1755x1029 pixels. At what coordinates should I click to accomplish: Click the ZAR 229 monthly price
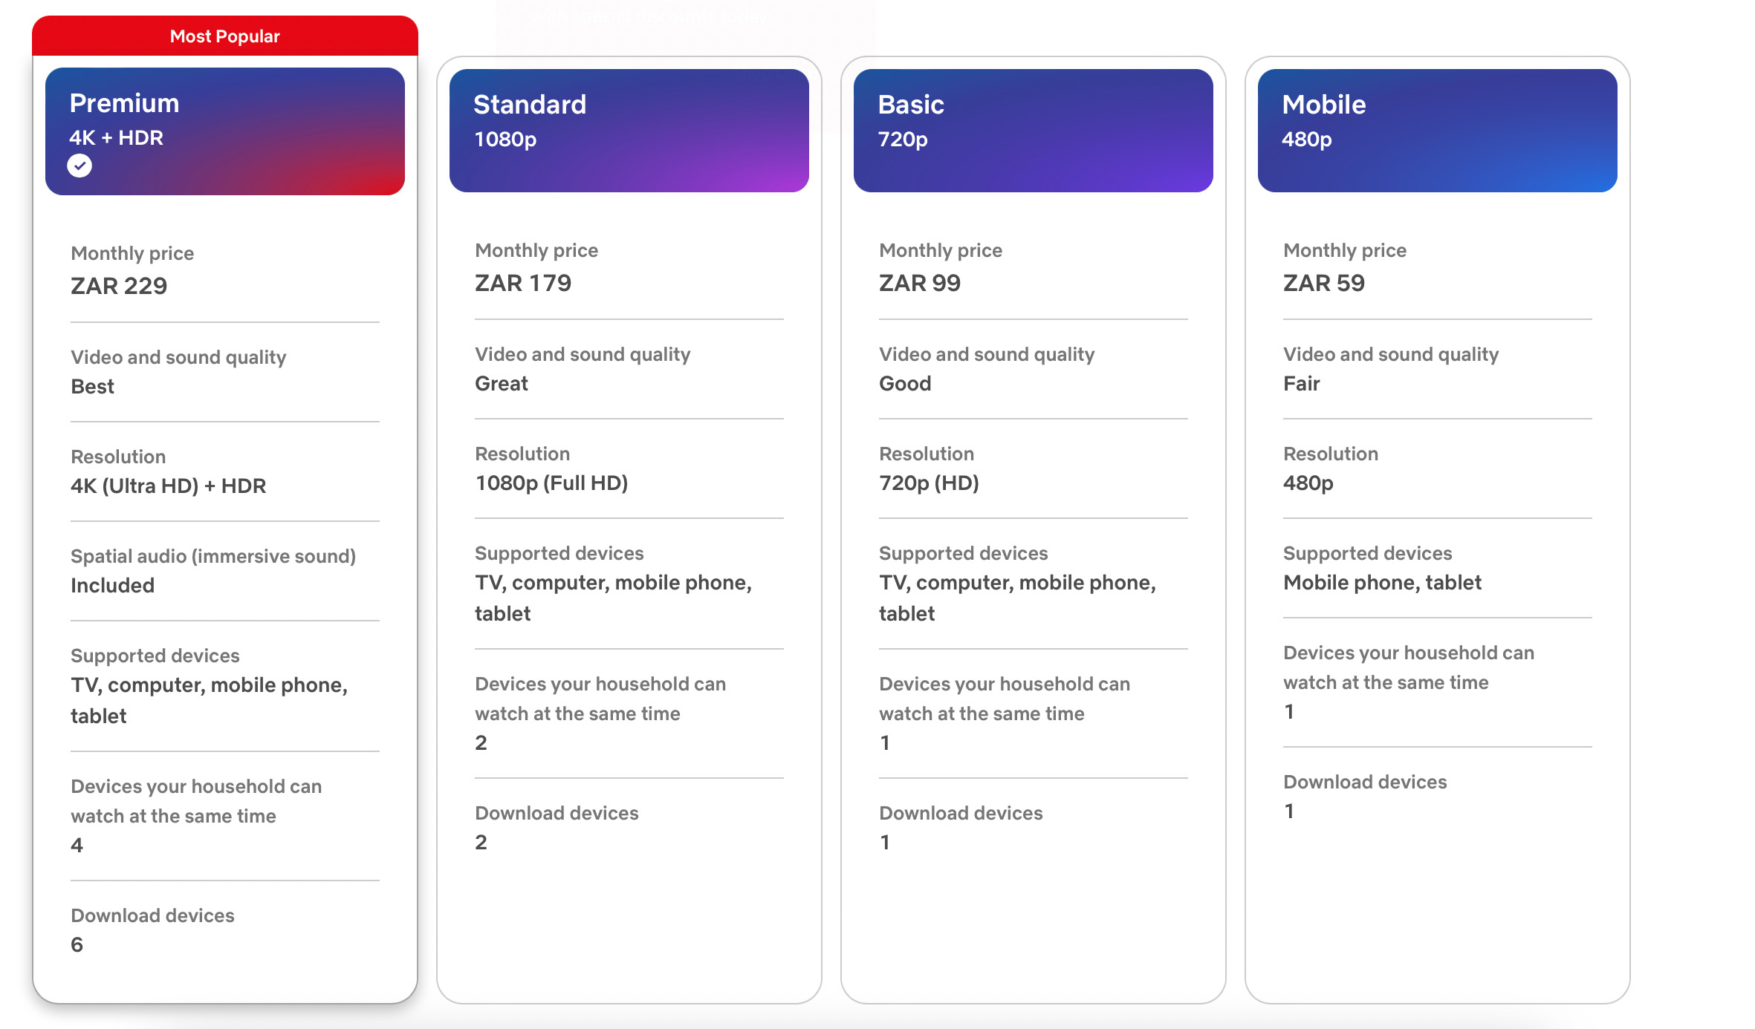tap(119, 286)
